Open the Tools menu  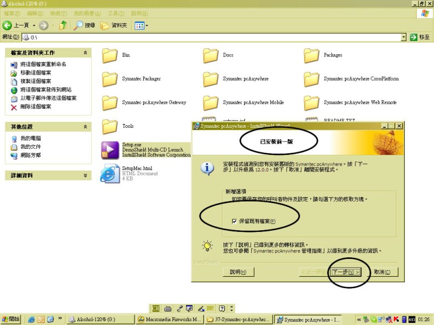pos(116,13)
